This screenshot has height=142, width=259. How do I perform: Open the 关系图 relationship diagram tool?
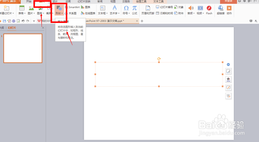[71, 13]
